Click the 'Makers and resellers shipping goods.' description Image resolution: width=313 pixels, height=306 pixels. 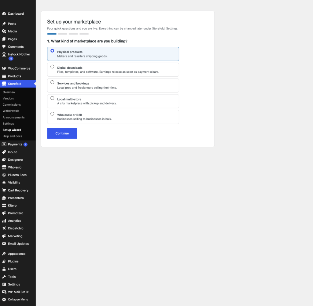click(x=82, y=56)
